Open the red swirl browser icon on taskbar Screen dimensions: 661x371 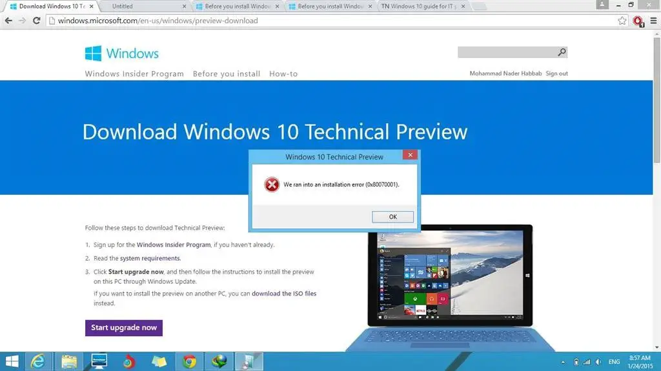[129, 362]
